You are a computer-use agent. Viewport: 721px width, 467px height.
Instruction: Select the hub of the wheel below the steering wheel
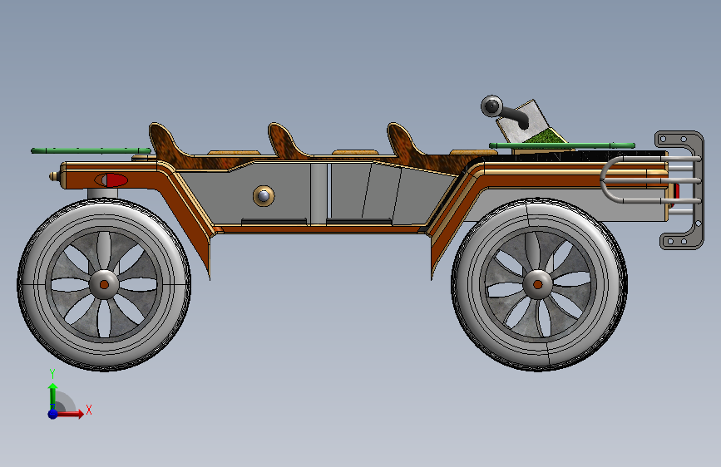point(538,284)
